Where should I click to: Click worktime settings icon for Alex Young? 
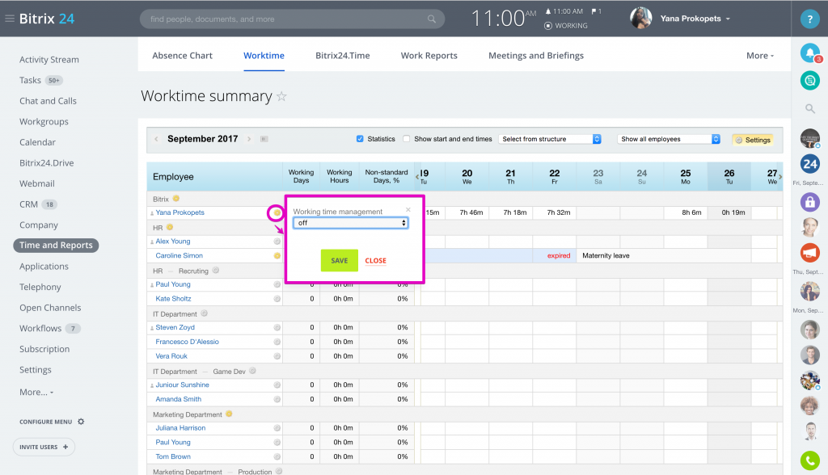[277, 242]
